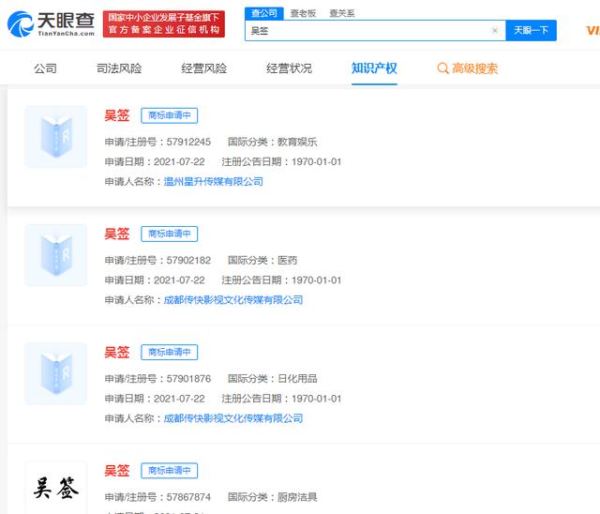Open 吴签 title of the 日化用品 trademark
Viewport: 600px width, 514px height.
(117, 352)
